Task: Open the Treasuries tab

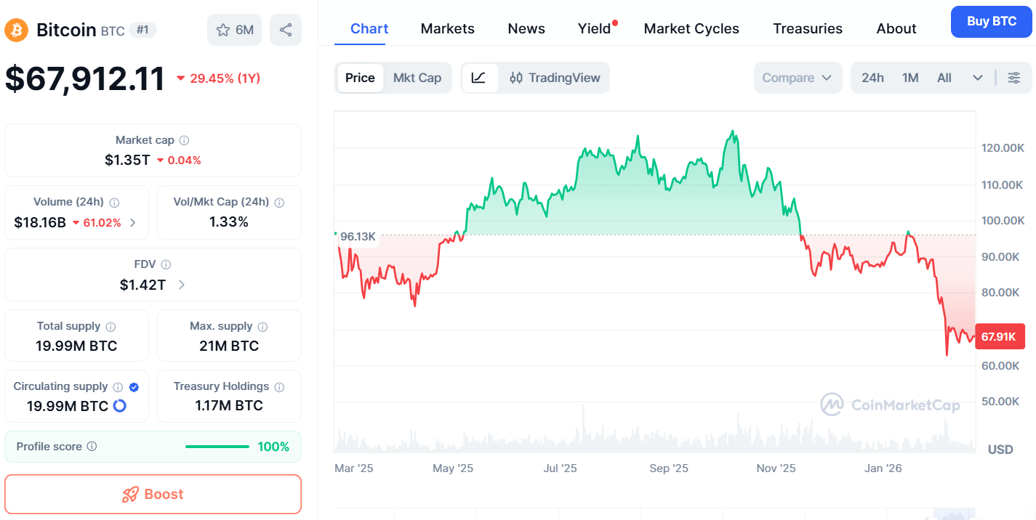Action: click(x=808, y=28)
